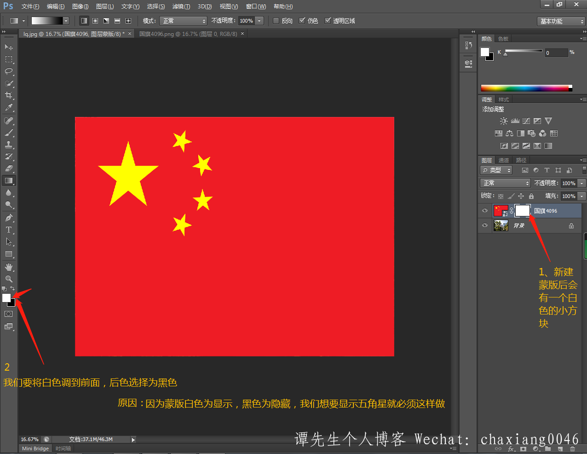Open the 基本功能 workspace dropdown
Screen dimensions: 587x454
[561, 21]
